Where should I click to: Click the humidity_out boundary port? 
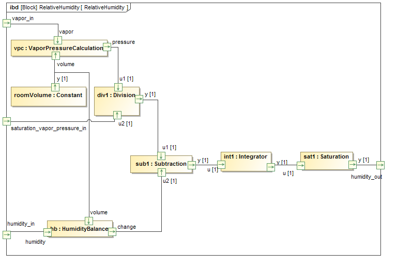[380, 165]
